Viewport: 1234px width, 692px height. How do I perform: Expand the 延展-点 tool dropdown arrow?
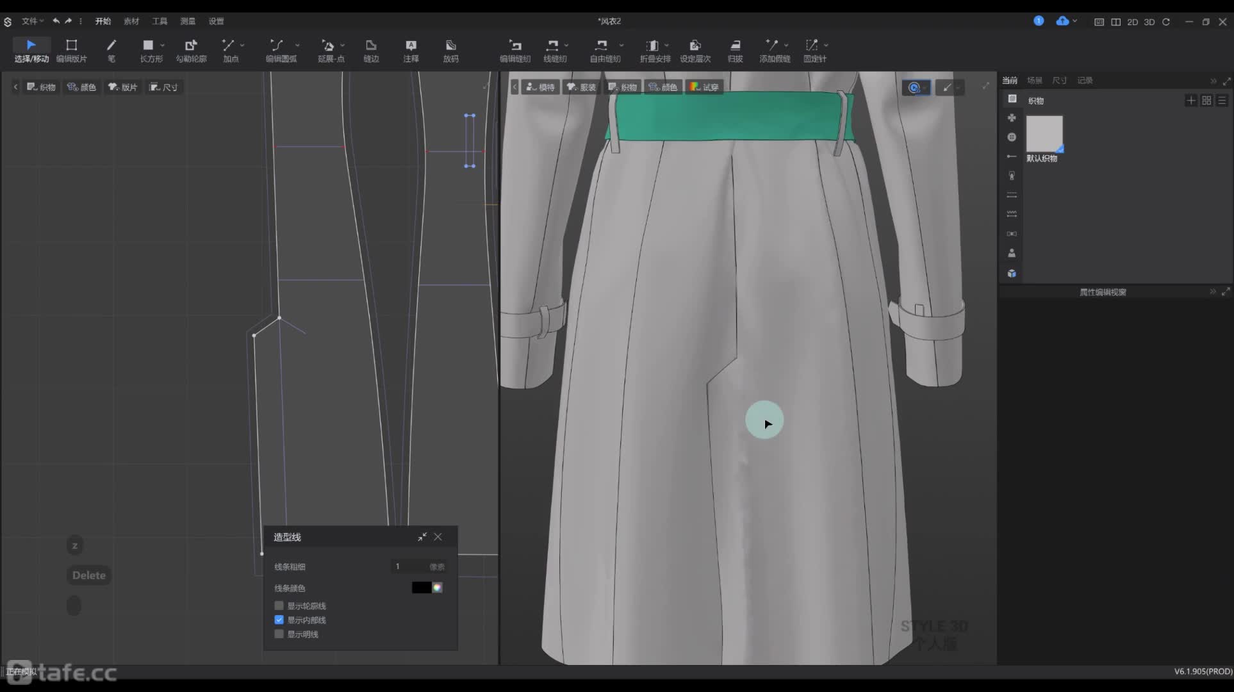(343, 45)
